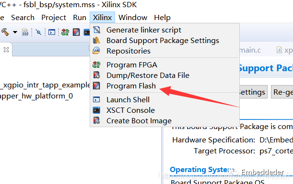Click the Program FPGA toolbar icon

click(65, 32)
